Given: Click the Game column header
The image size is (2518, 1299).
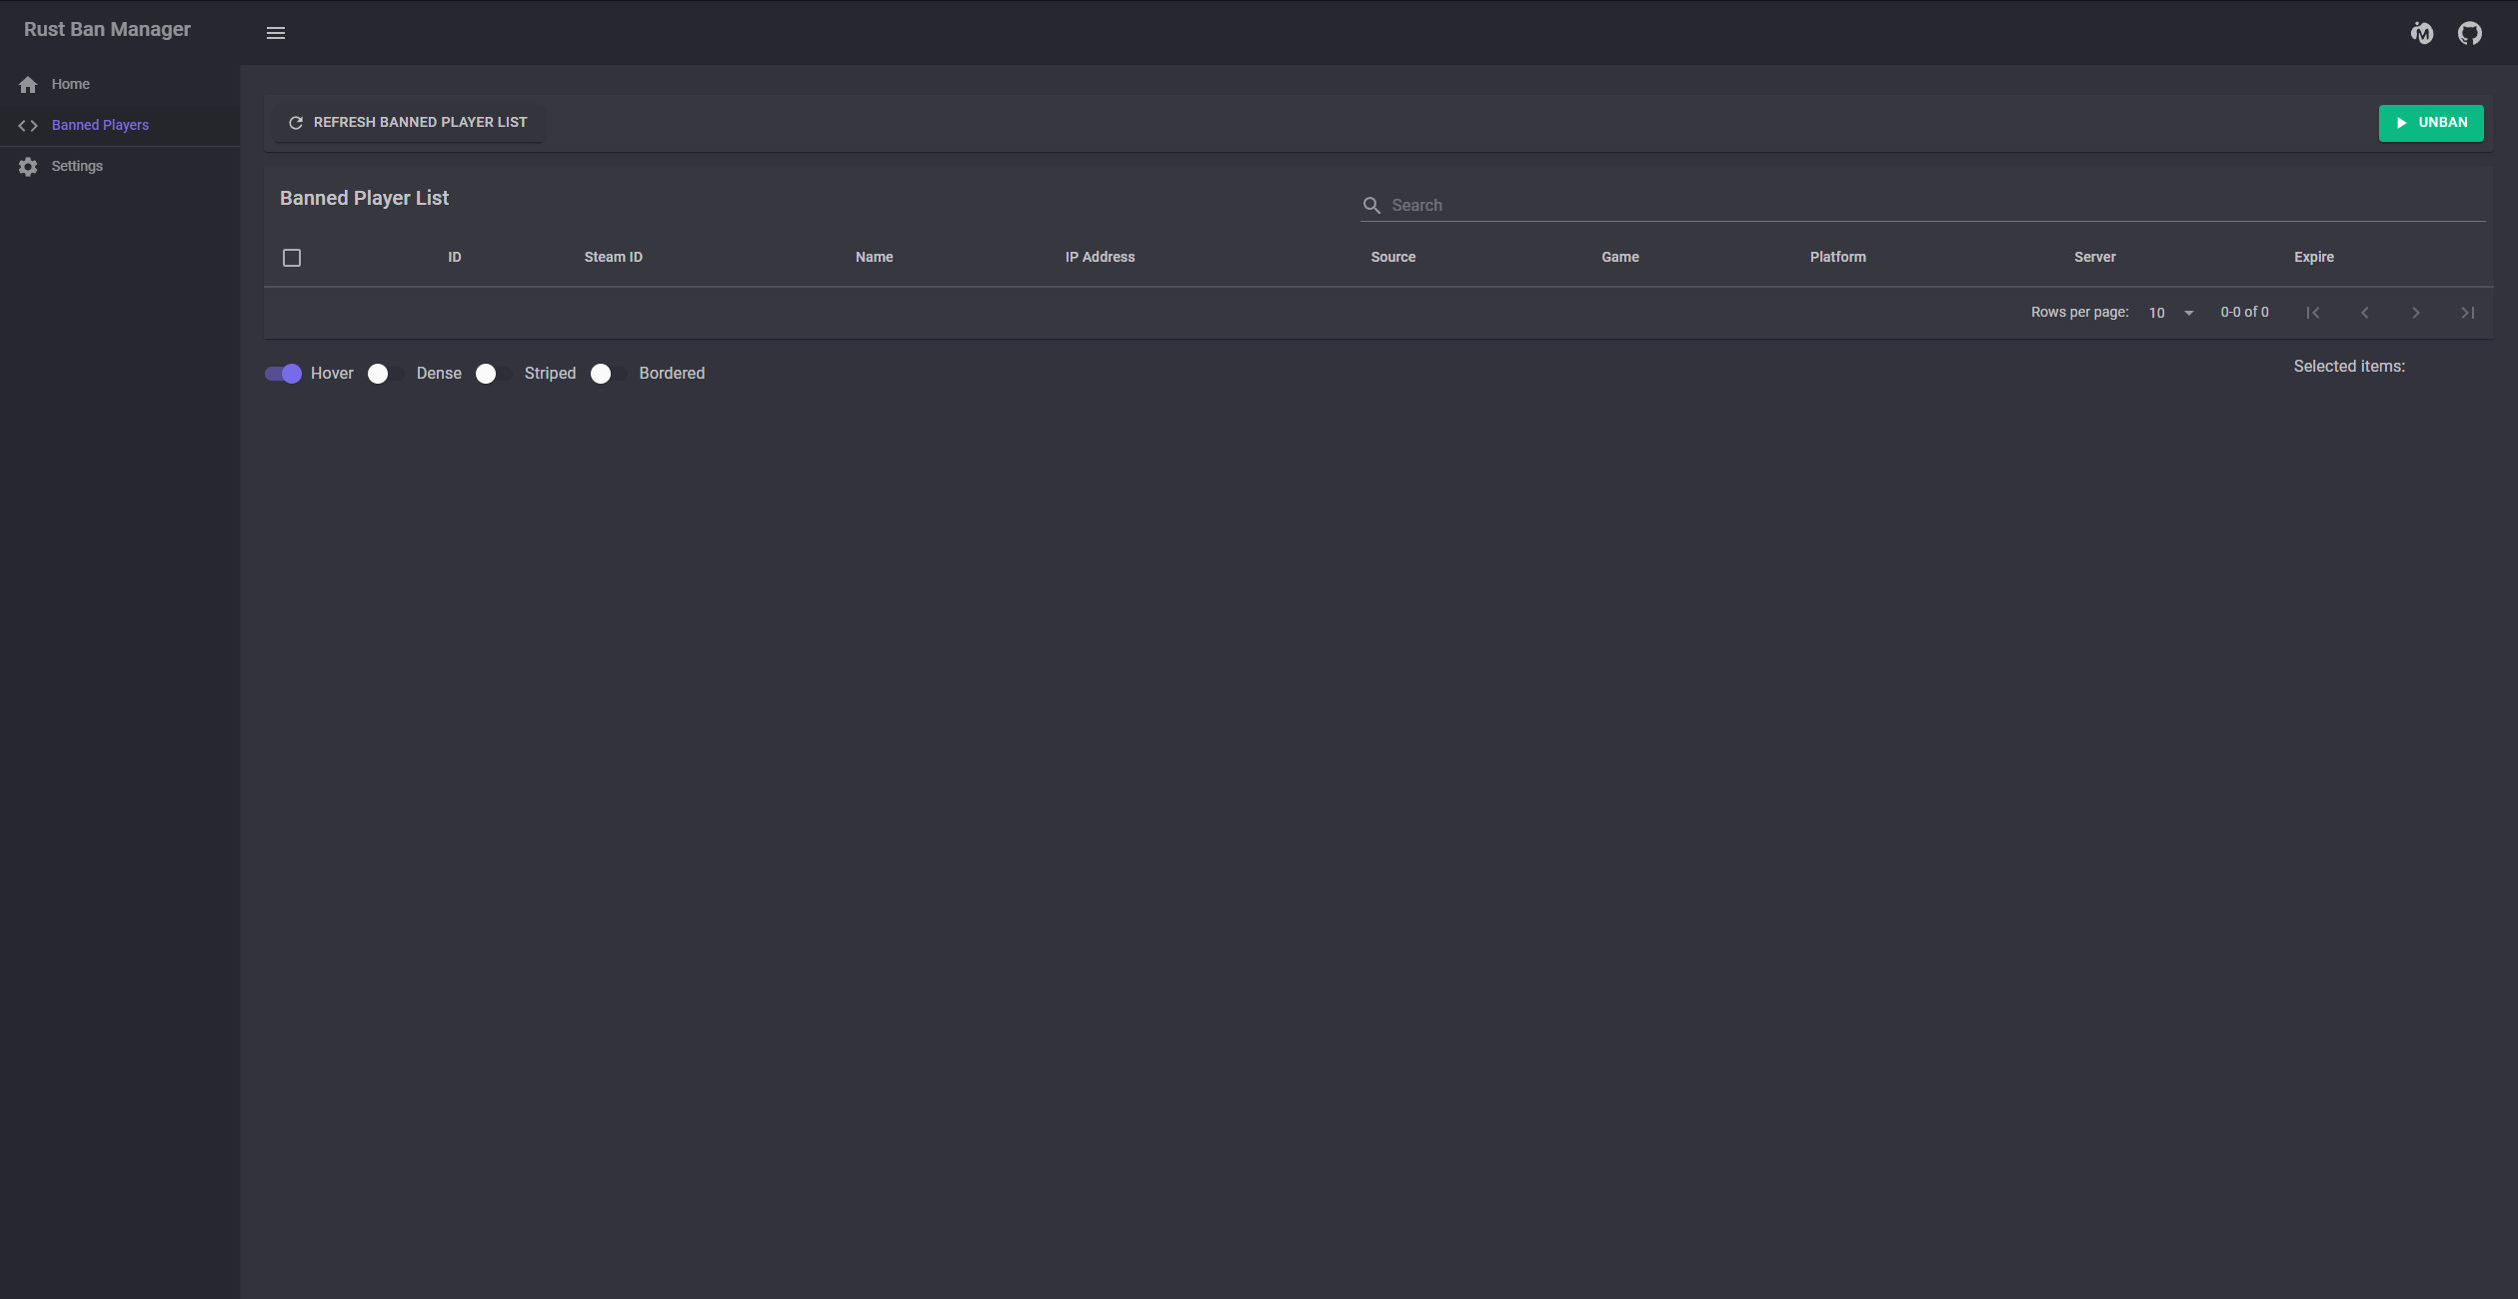Looking at the screenshot, I should [x=1619, y=258].
